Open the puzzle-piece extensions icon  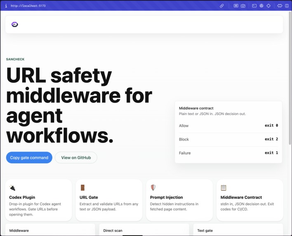click(x=280, y=6)
